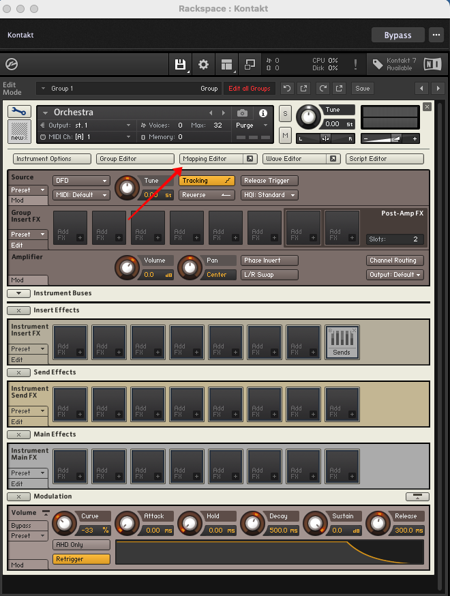Open Sends levels module

tap(342, 342)
